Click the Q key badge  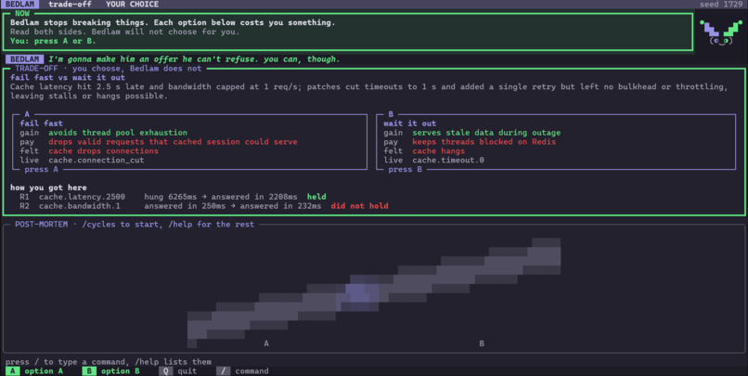165,370
